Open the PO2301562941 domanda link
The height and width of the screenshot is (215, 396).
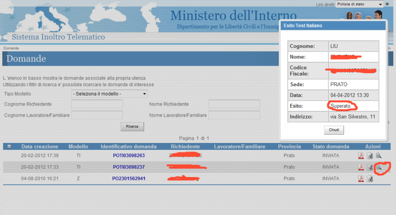pyautogui.click(x=129, y=178)
